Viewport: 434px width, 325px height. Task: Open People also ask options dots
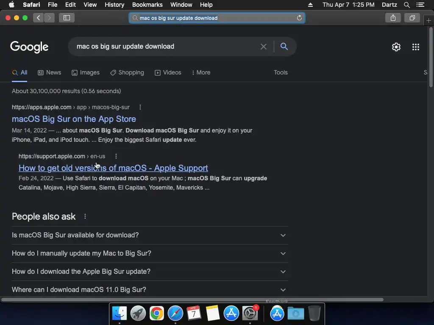pyautogui.click(x=85, y=216)
